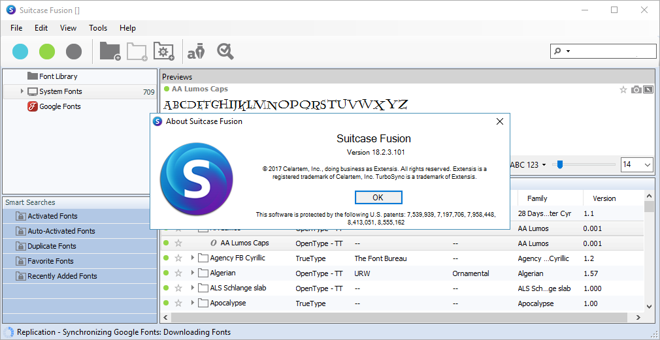The width and height of the screenshot is (660, 340).
Task: Expand the Apocalypse font family
Action: coord(193,303)
